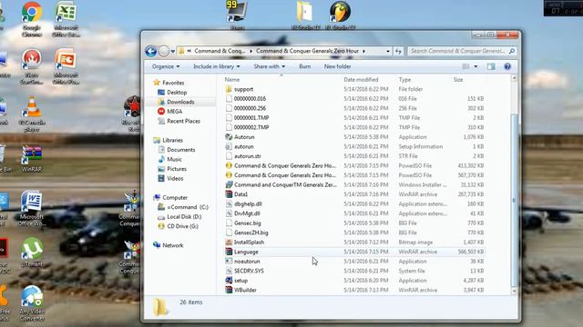Select the InstallSplash bitmap icon
This screenshot has height=327, width=583.
coord(229,243)
